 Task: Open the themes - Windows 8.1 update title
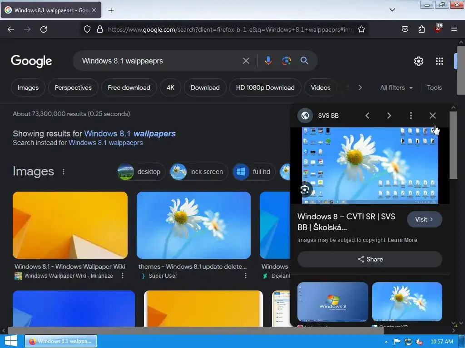click(x=193, y=266)
